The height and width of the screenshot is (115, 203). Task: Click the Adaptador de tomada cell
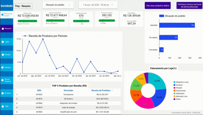pyautogui.click(x=68, y=103)
